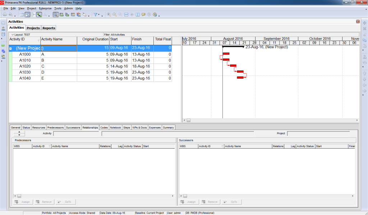Open the Print Preview tool
Screen dimensions: 368x215
point(11,15)
